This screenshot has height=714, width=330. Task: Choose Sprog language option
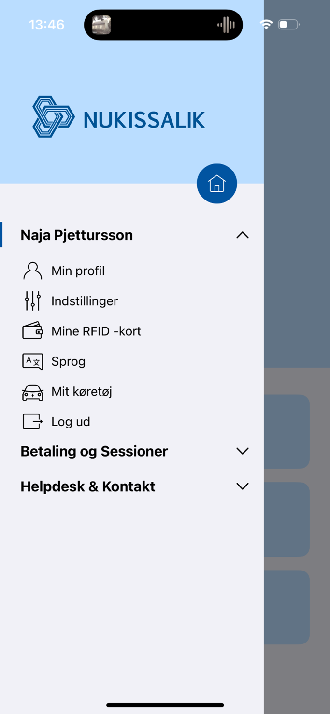tap(68, 361)
